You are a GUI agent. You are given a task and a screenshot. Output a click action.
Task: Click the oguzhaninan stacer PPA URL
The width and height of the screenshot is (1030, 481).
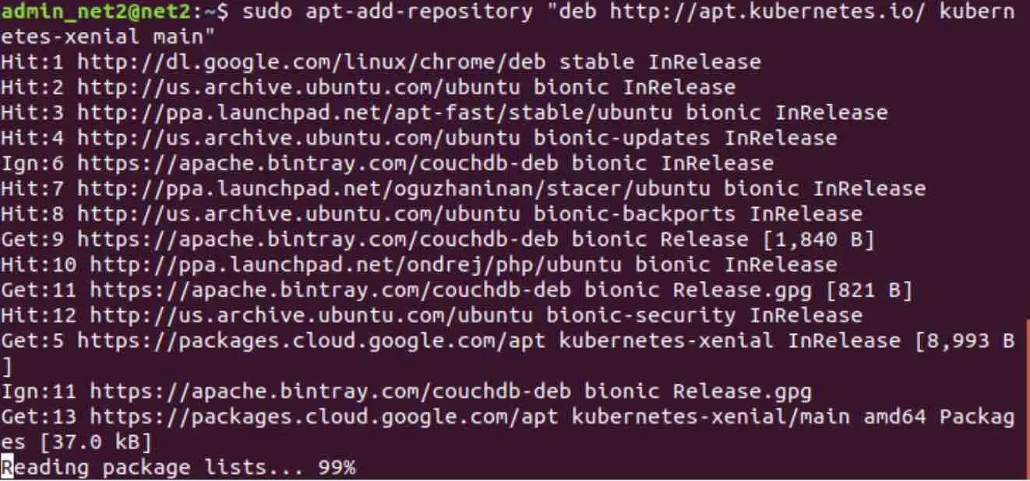[x=394, y=188]
